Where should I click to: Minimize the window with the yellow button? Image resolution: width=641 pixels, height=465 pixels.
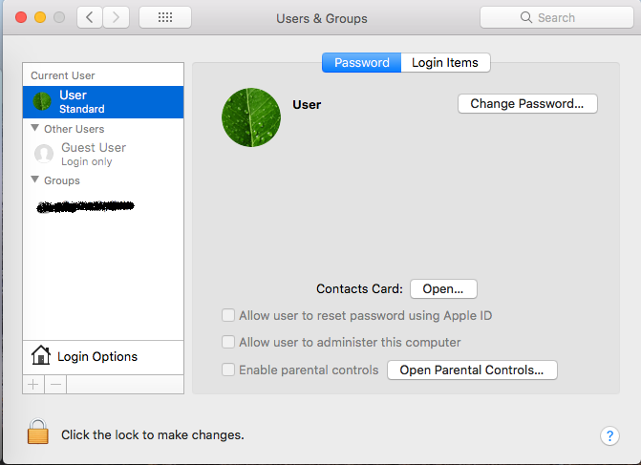click(x=40, y=17)
